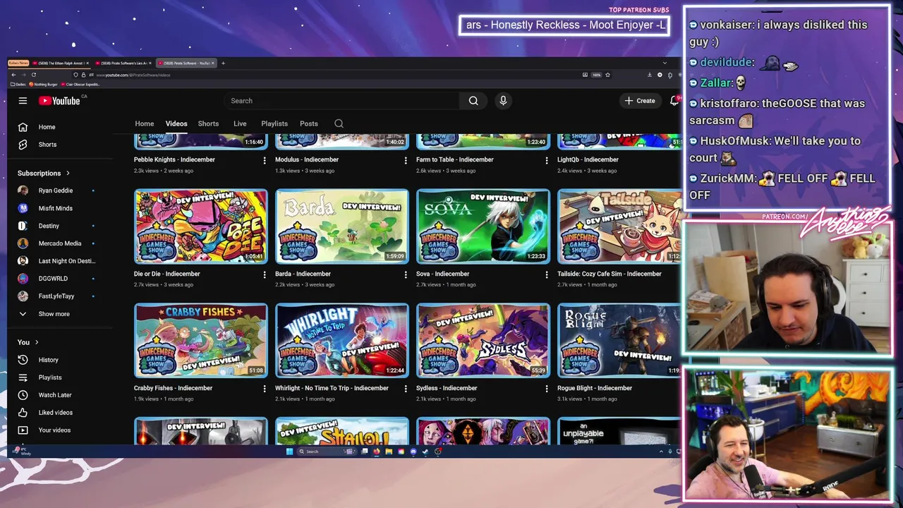
Task: Open the YouTube hamburger guide menu
Action: (x=23, y=101)
